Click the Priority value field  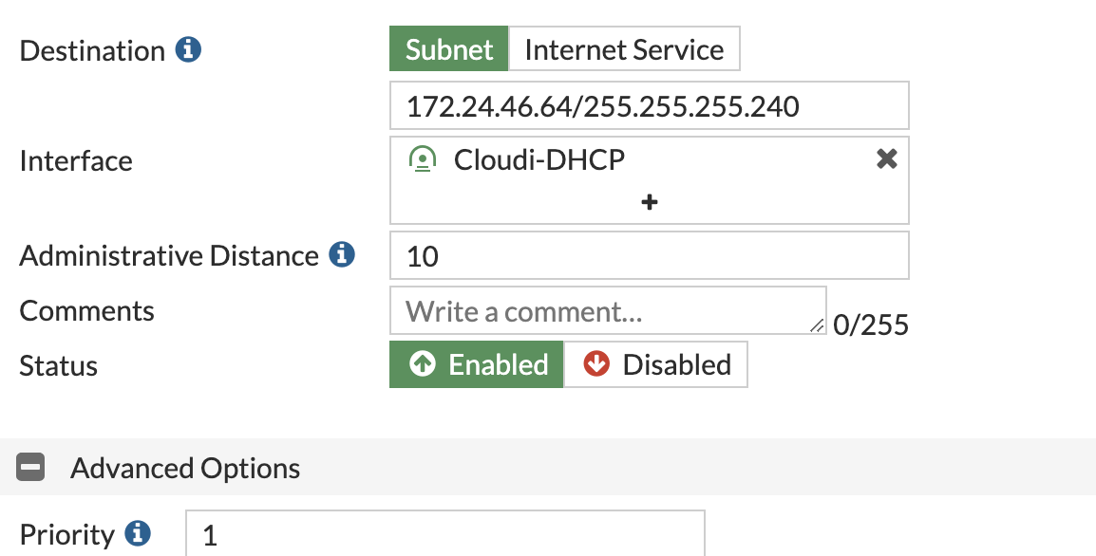[x=445, y=533]
